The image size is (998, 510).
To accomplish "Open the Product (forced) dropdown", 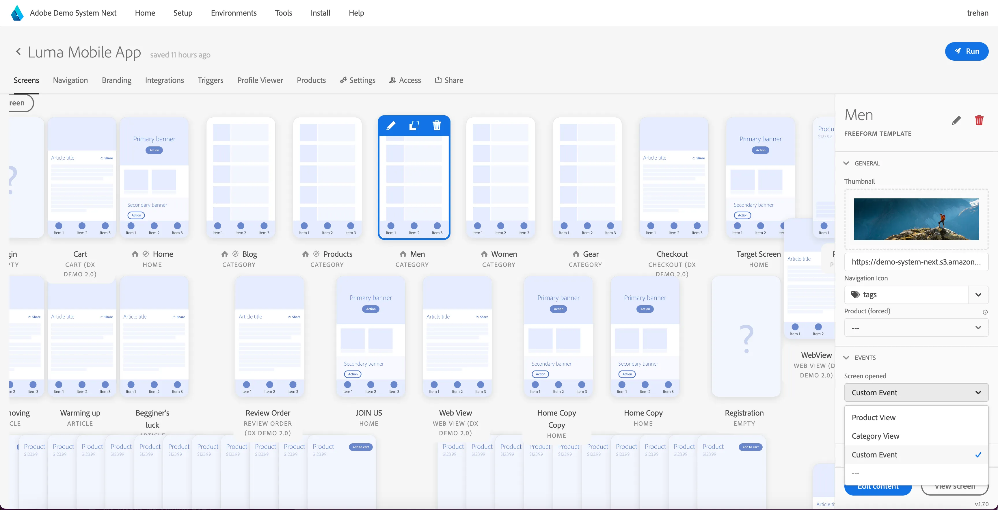I will [x=916, y=327].
